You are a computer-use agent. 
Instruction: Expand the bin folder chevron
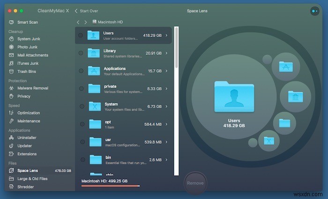166,160
